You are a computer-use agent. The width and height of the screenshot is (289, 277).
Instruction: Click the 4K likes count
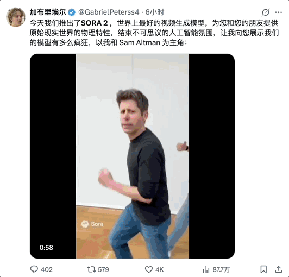point(159,269)
